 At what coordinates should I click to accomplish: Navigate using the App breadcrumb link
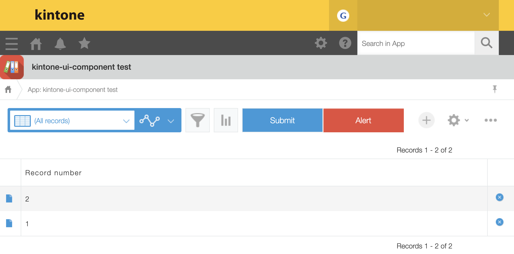tap(73, 89)
